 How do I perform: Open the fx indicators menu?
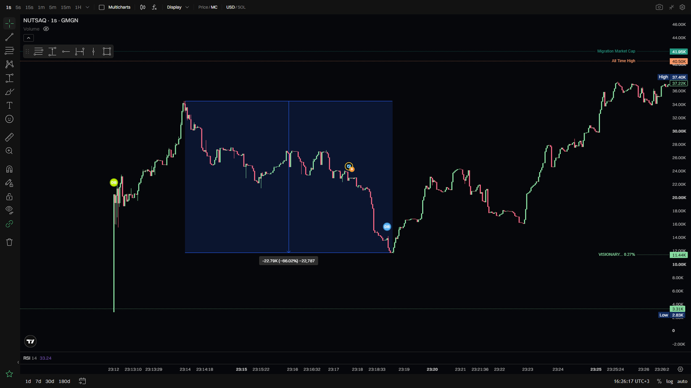(x=154, y=7)
